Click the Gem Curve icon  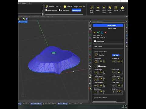96,55
